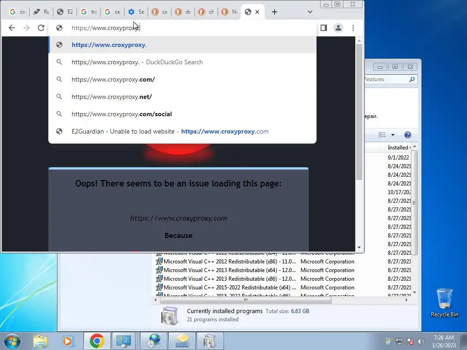Reload the current Chrome page

[x=41, y=28]
